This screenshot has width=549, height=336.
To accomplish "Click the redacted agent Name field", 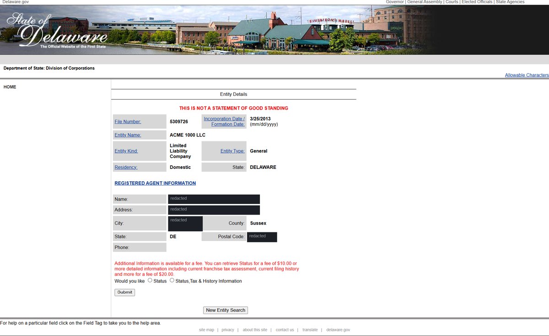I will point(214,199).
